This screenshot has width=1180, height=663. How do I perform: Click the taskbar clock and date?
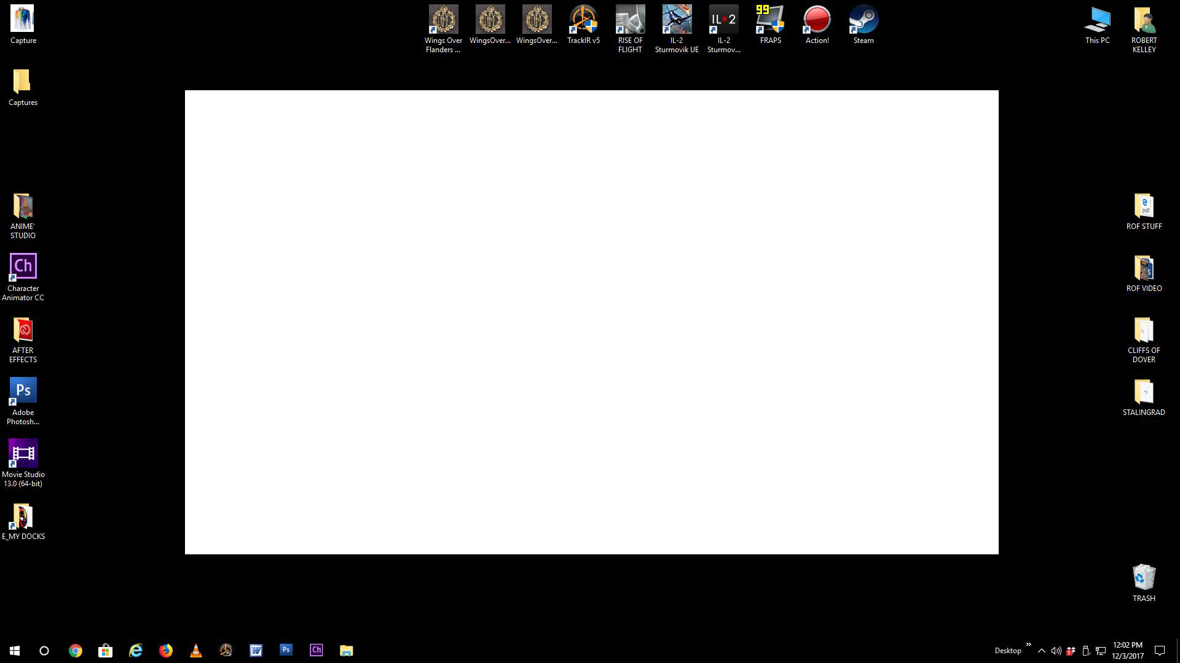pyautogui.click(x=1127, y=651)
